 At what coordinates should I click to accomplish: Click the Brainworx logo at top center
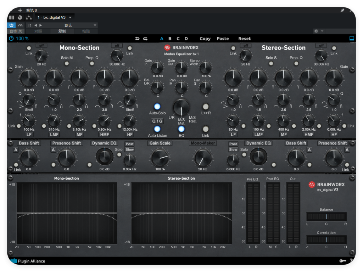pyautogui.click(x=181, y=48)
